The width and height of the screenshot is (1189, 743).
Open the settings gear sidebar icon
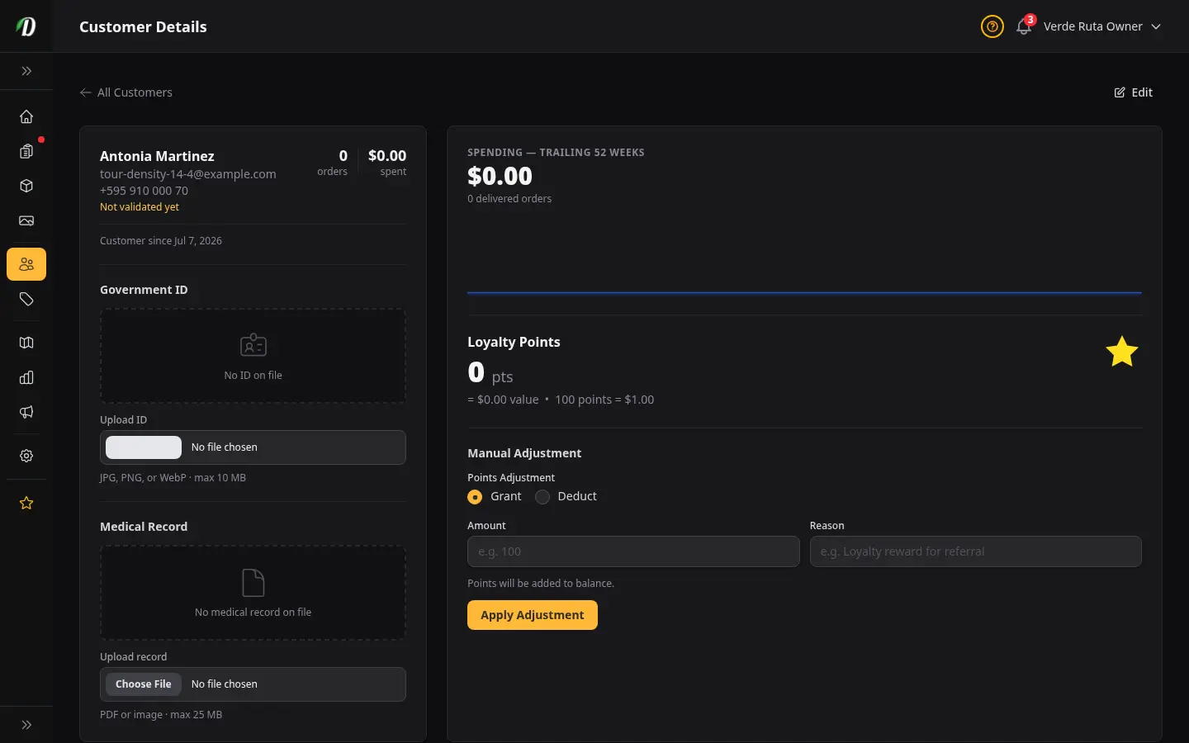coord(26,456)
